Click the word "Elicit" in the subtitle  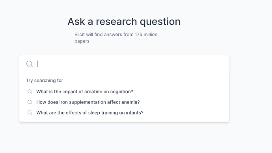pos(80,35)
